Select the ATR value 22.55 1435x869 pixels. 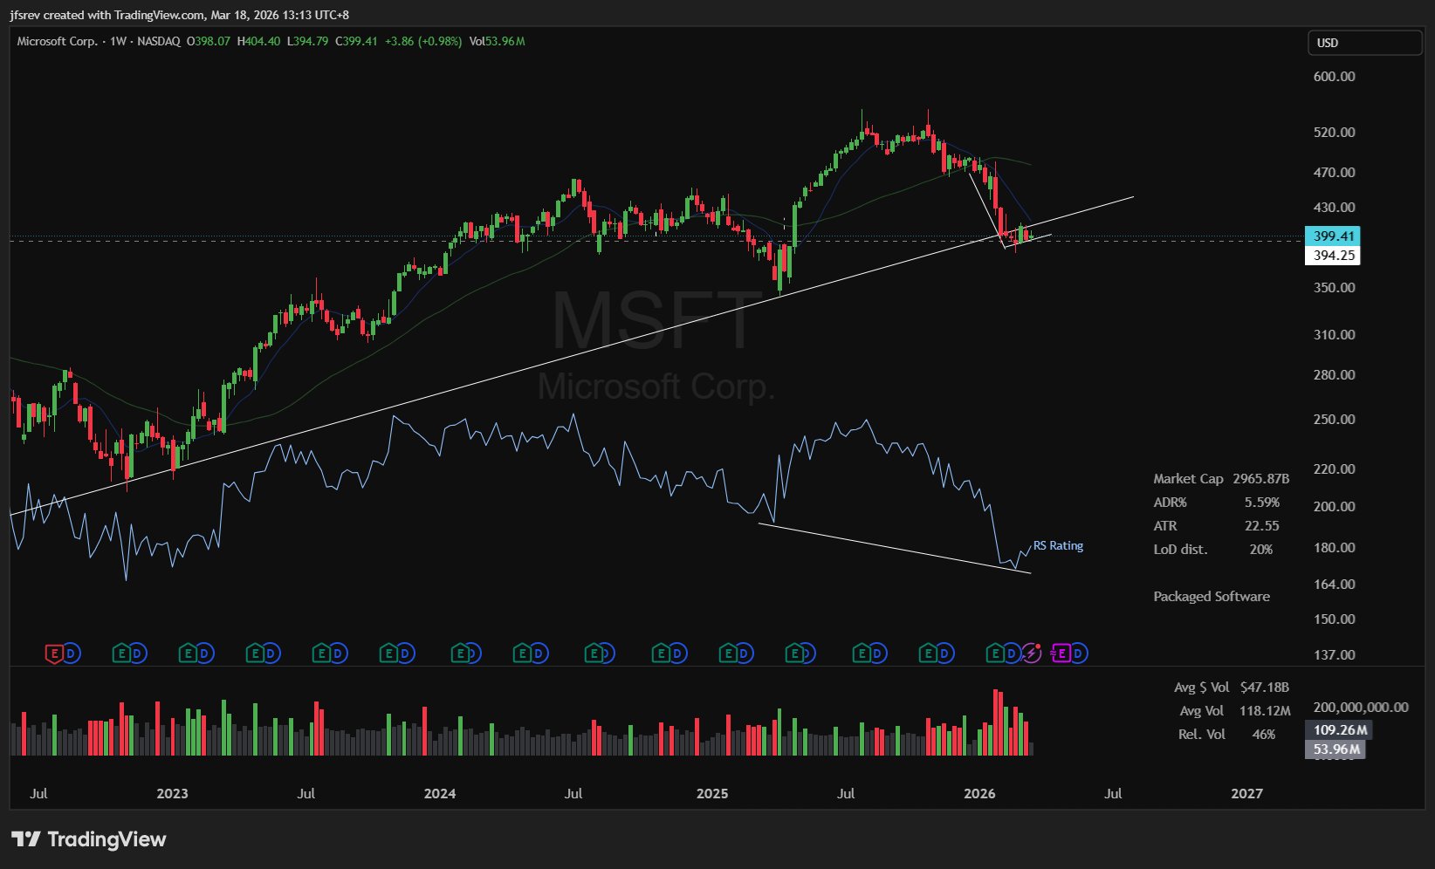tap(1262, 525)
